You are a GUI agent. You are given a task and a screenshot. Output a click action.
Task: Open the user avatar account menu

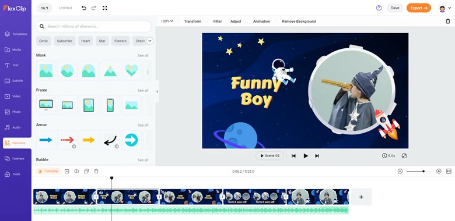(x=445, y=8)
